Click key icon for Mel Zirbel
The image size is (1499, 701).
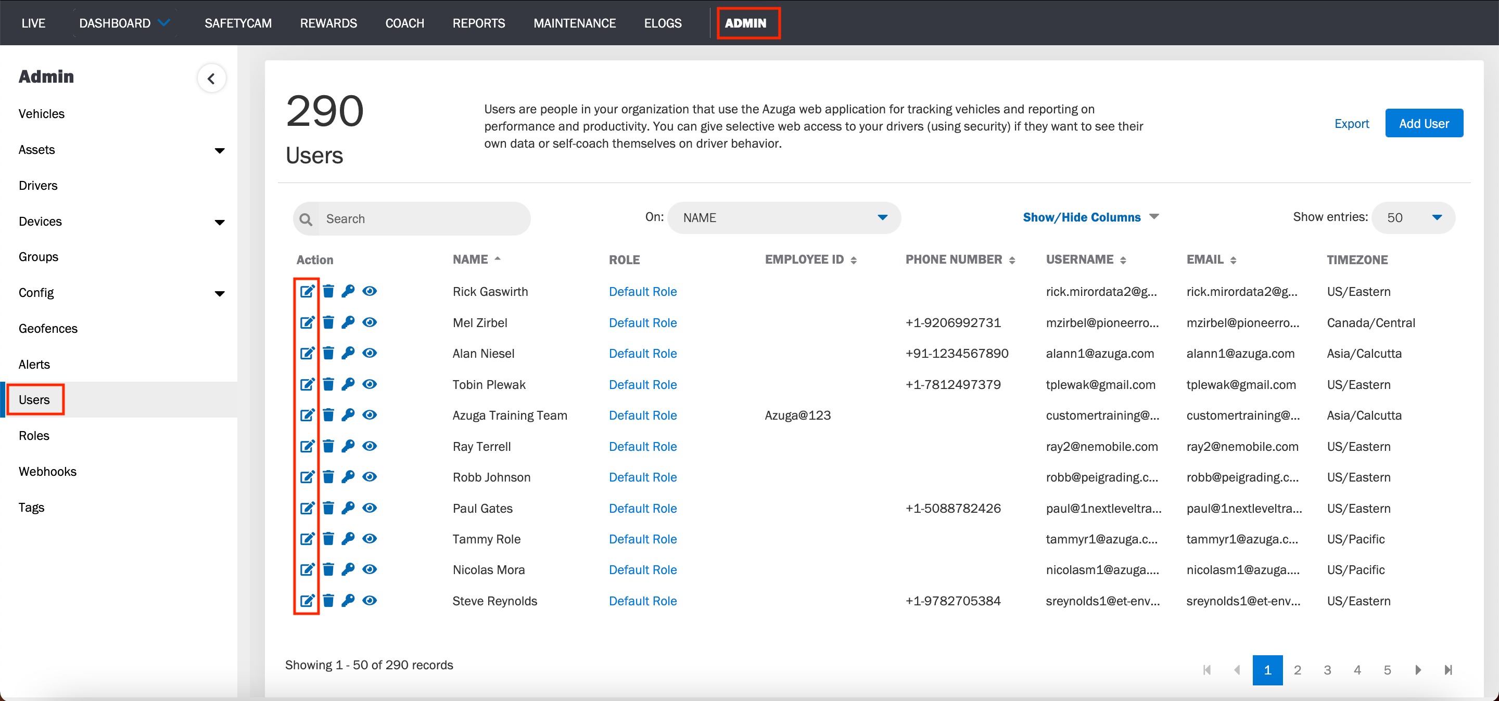[348, 322]
